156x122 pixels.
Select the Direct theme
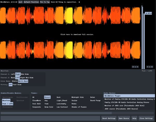pyautogui.click(x=47, y=97)
